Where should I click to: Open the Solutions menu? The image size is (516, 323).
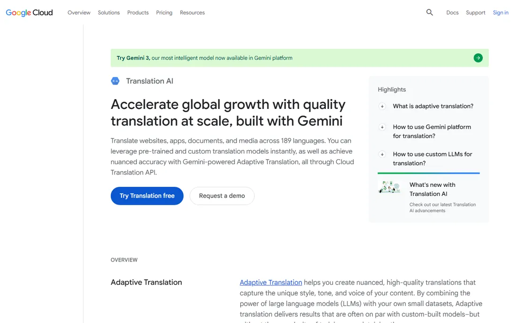(109, 13)
